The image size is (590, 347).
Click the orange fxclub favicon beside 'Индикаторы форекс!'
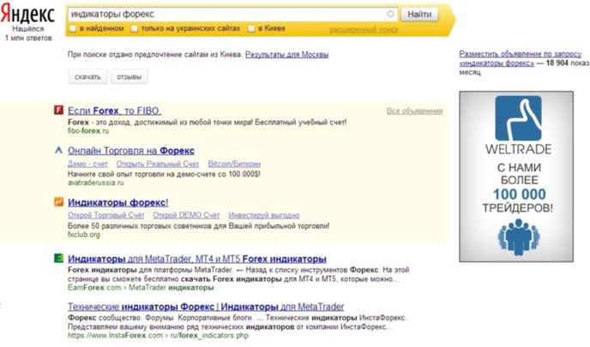click(x=58, y=202)
